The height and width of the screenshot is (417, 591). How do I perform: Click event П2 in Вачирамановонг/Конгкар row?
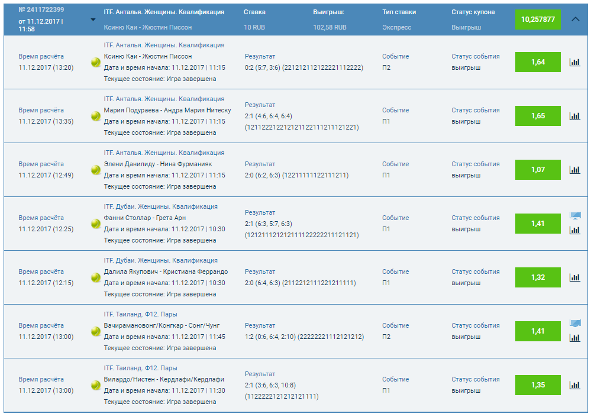coord(386,337)
